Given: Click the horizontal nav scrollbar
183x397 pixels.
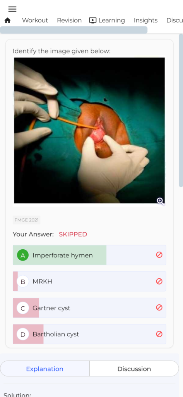Looking at the screenshot, I should coord(74,30).
